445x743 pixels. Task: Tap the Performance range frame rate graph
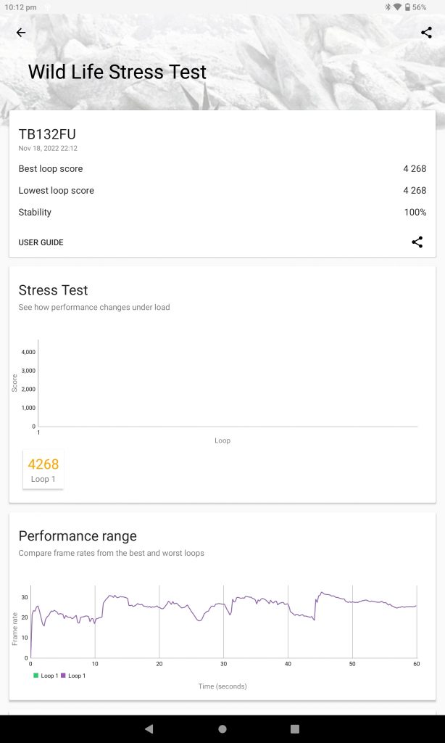click(x=223, y=622)
